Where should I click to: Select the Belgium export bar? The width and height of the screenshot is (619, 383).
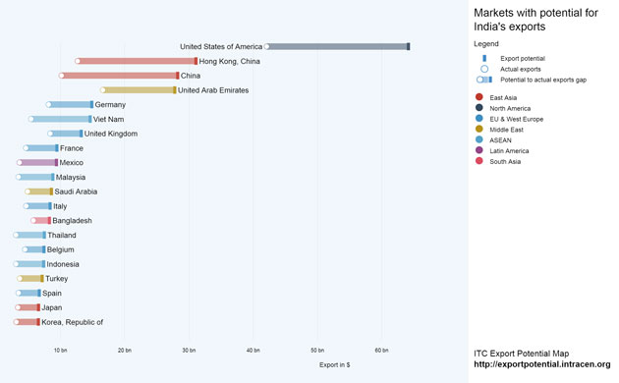point(34,249)
